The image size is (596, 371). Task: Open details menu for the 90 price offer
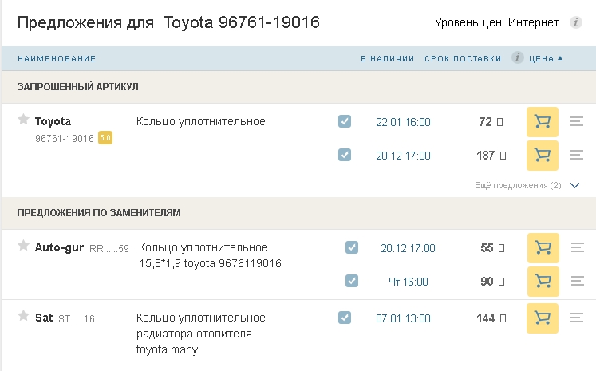[578, 282]
